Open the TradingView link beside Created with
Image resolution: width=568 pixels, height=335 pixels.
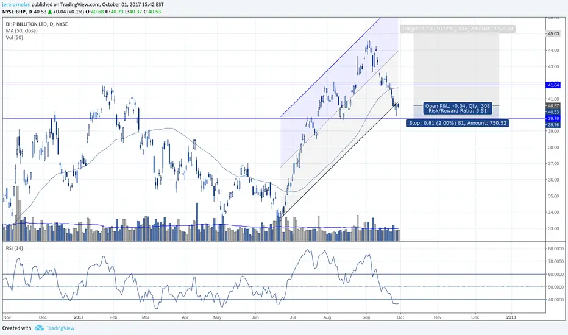tap(60, 328)
